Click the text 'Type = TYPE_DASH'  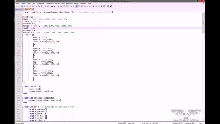click(43, 51)
